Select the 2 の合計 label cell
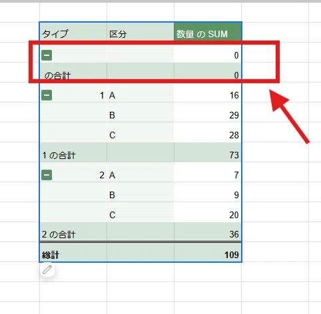This screenshot has width=321, height=314. tap(73, 232)
